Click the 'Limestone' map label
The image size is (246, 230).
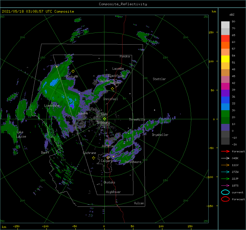(x=52, y=106)
